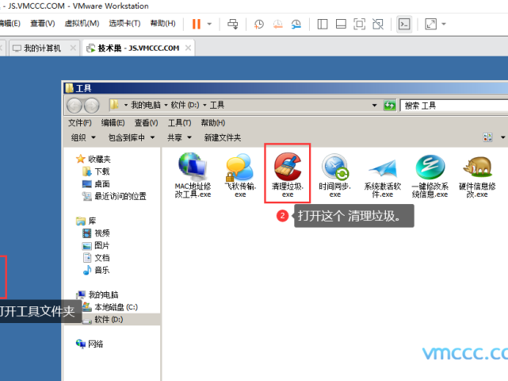Click the send Ctrl+Alt+Del toolbar icon
Screen dimensions: 508x381
tap(233, 24)
